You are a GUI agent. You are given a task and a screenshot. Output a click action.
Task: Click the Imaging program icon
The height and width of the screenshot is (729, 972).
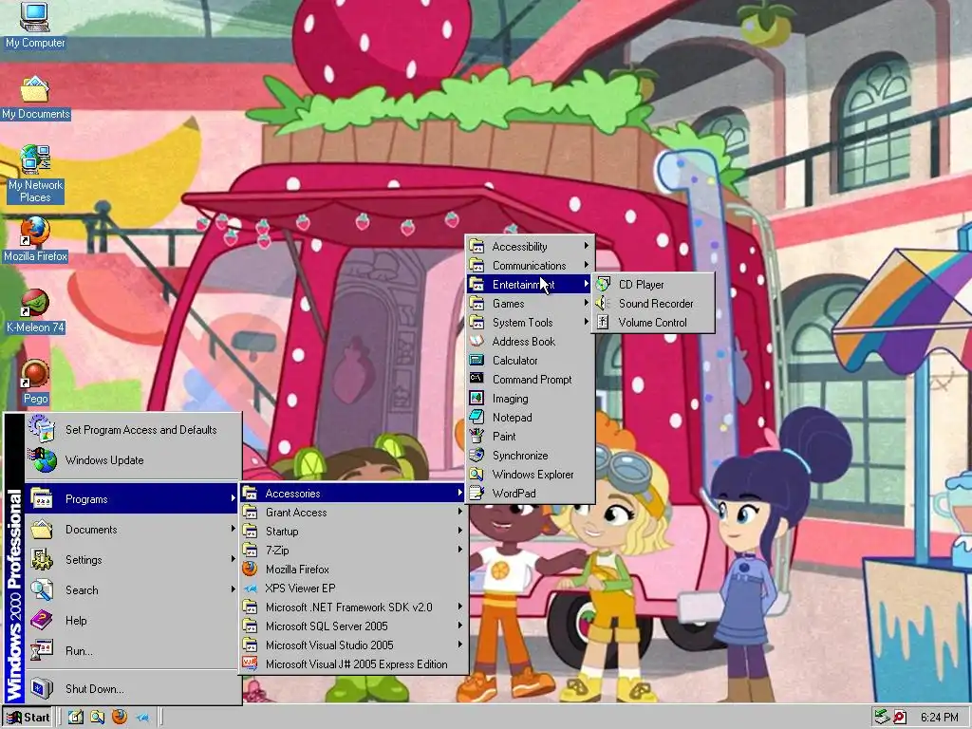click(477, 399)
